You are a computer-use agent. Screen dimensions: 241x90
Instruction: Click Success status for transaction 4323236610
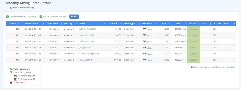193,35
